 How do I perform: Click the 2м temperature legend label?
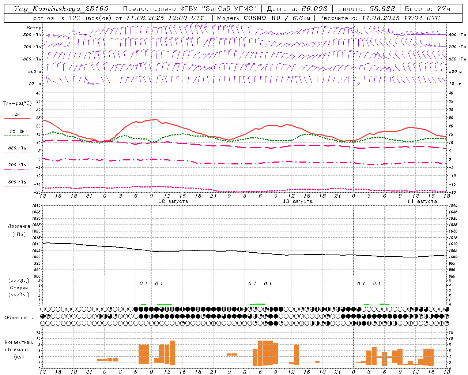coord(17,114)
